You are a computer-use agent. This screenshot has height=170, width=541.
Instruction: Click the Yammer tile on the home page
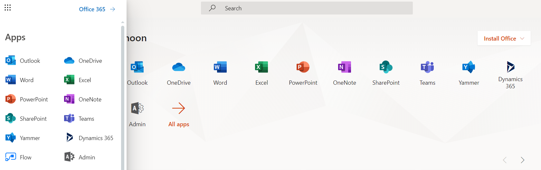tap(469, 73)
